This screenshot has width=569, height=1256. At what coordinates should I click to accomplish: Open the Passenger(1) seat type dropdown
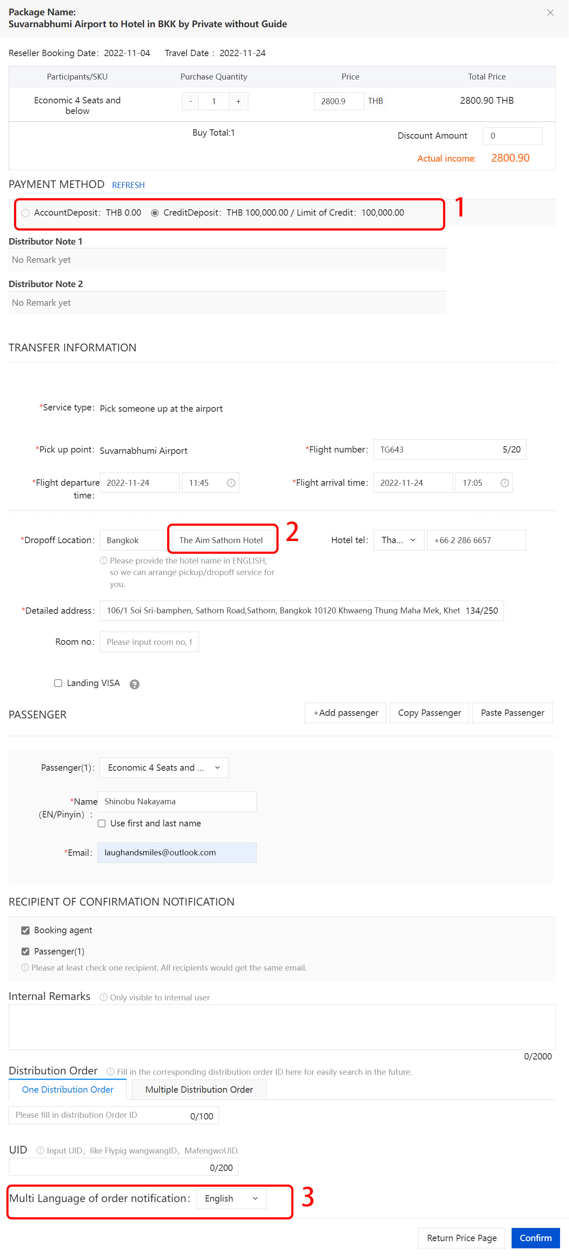[x=164, y=767]
